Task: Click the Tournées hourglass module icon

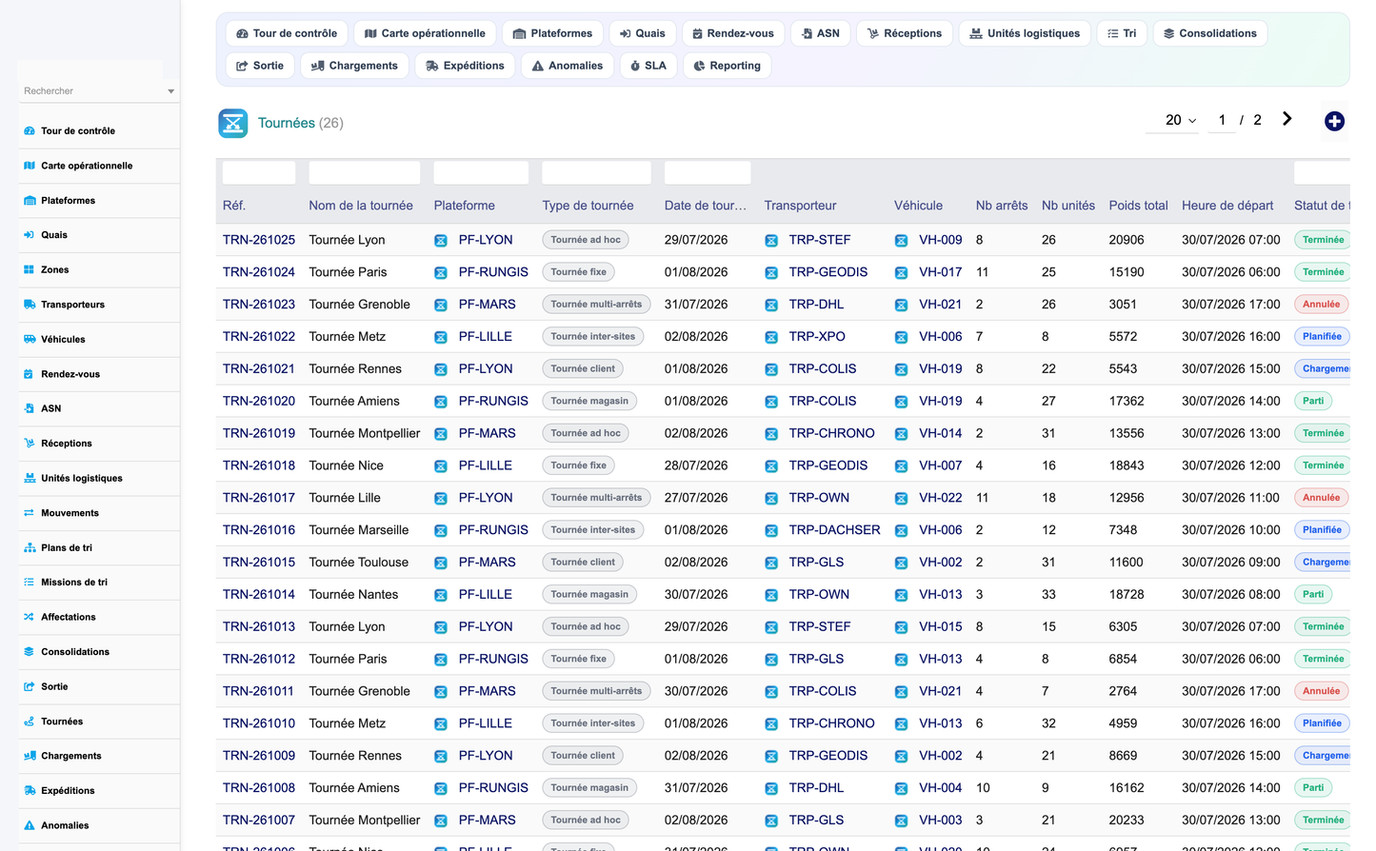Action: point(233,123)
